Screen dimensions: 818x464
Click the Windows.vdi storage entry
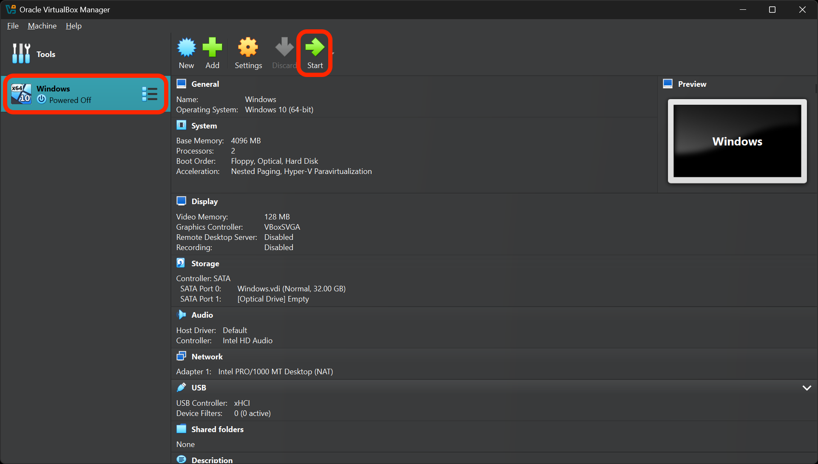[x=292, y=288]
